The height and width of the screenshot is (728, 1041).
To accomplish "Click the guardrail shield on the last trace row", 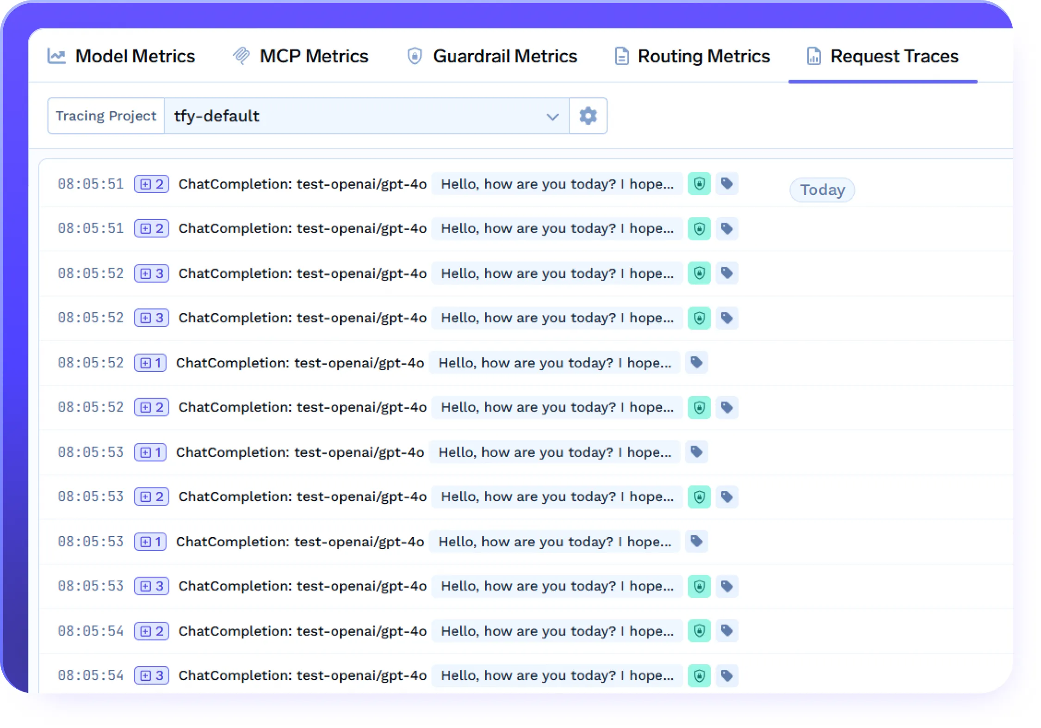I will tap(699, 676).
